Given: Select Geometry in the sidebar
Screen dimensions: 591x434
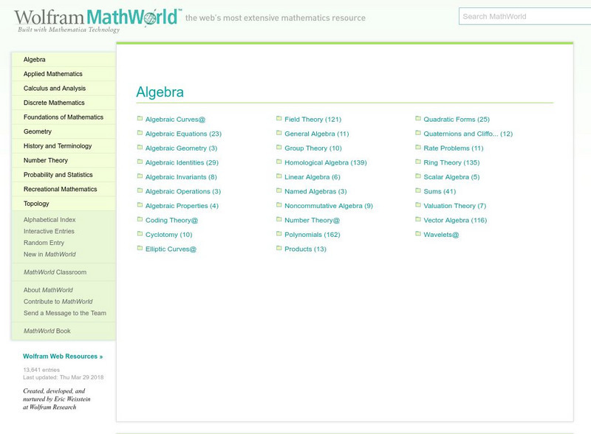Looking at the screenshot, I should point(64,131).
